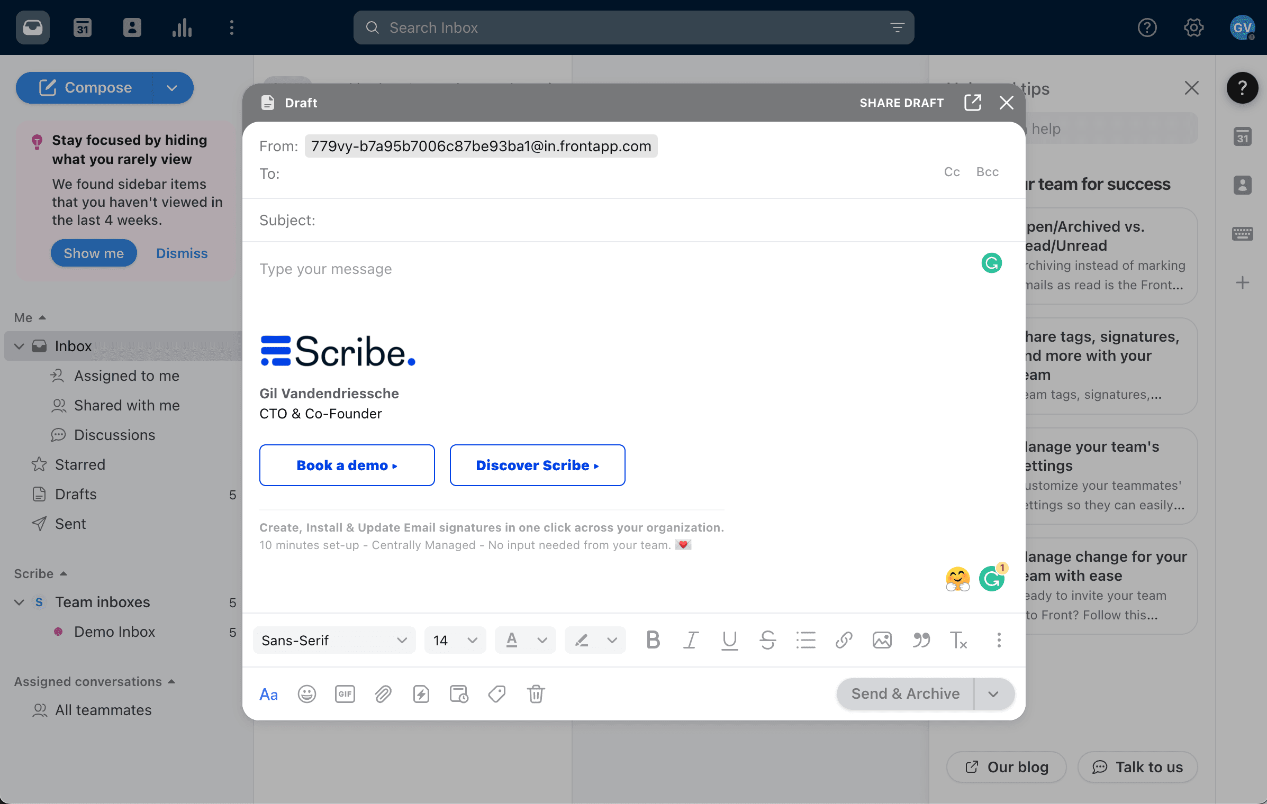Add Cc recipients

pyautogui.click(x=952, y=172)
